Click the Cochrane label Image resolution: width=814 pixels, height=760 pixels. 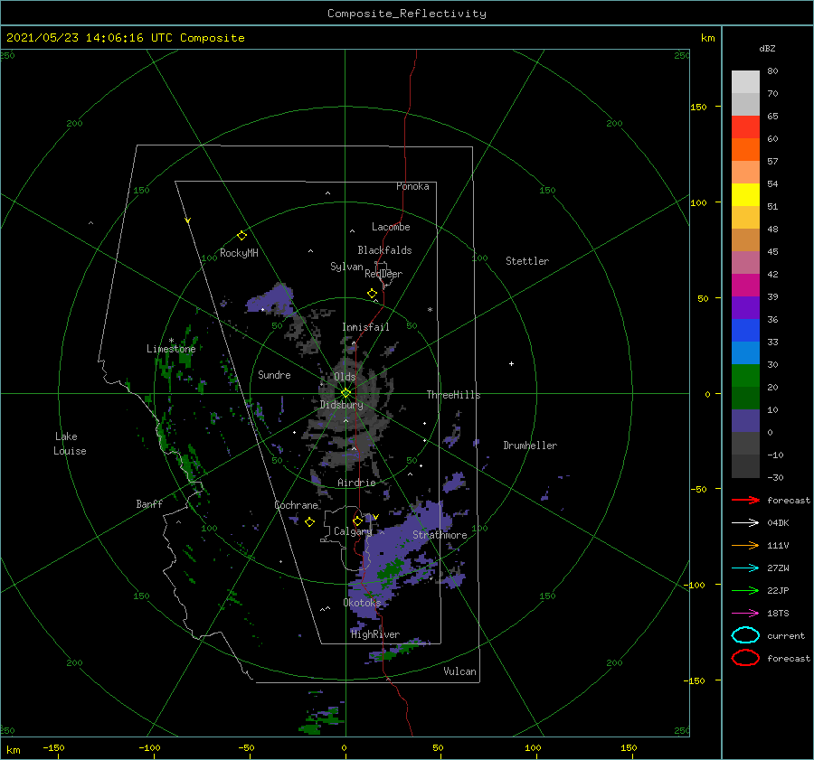pos(296,505)
